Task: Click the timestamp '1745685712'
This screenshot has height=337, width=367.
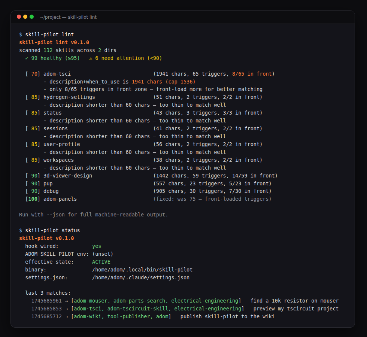Action: (46, 317)
